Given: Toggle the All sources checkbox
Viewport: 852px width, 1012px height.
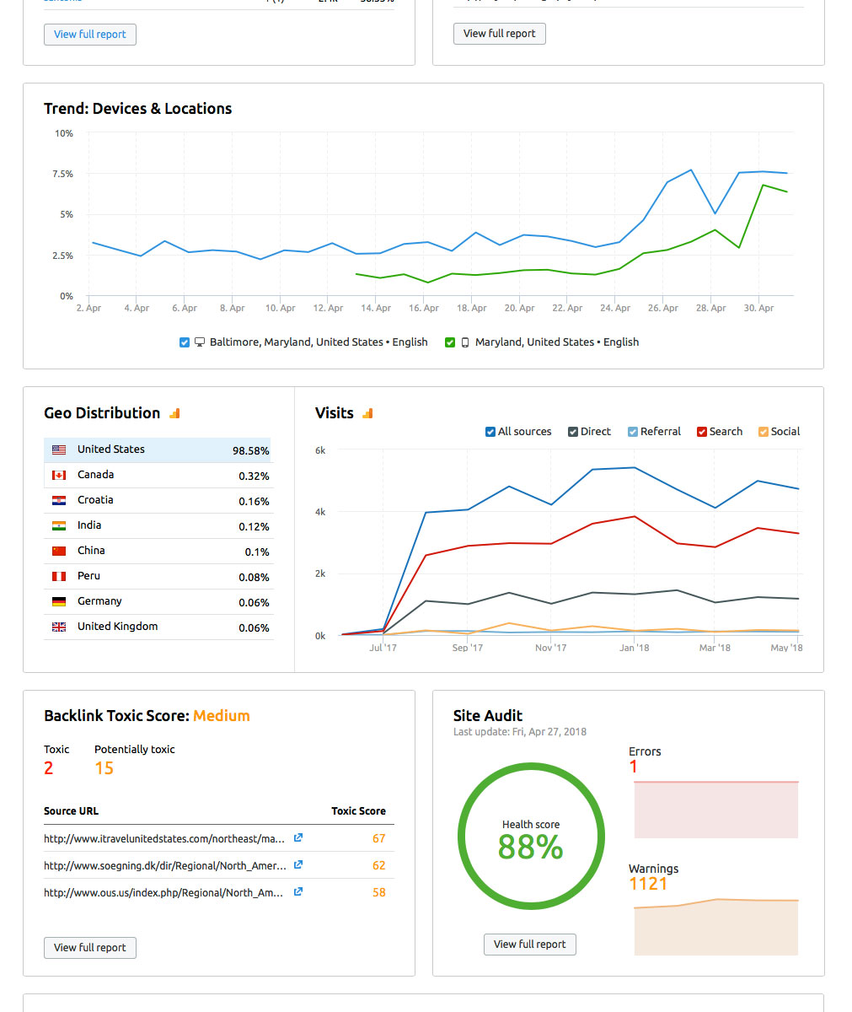Looking at the screenshot, I should pos(490,432).
